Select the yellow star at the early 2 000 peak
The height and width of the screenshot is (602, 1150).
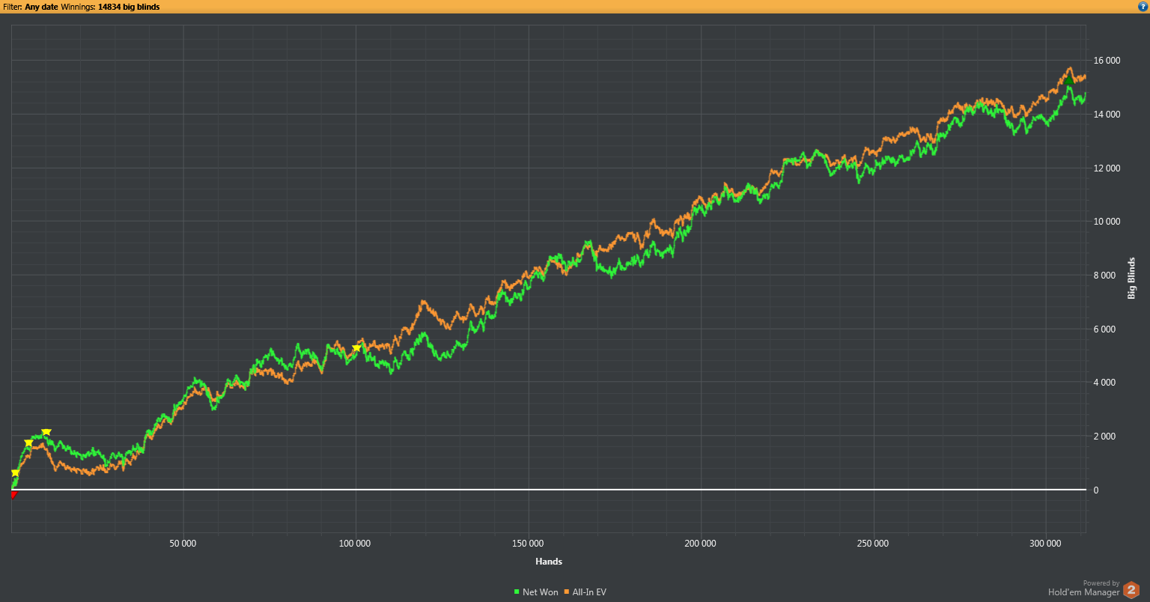46,432
